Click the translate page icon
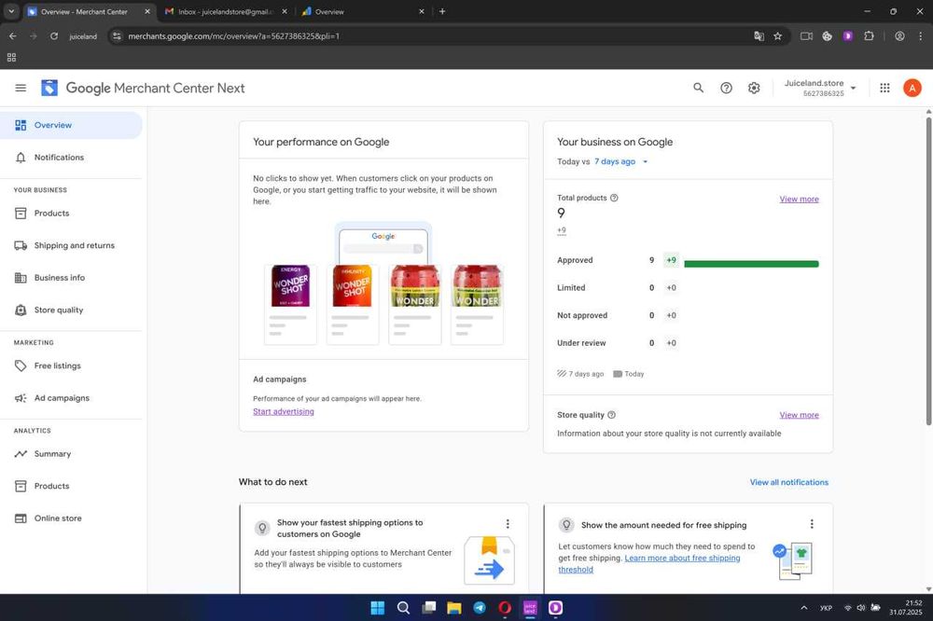The image size is (933, 621). pyautogui.click(x=759, y=36)
